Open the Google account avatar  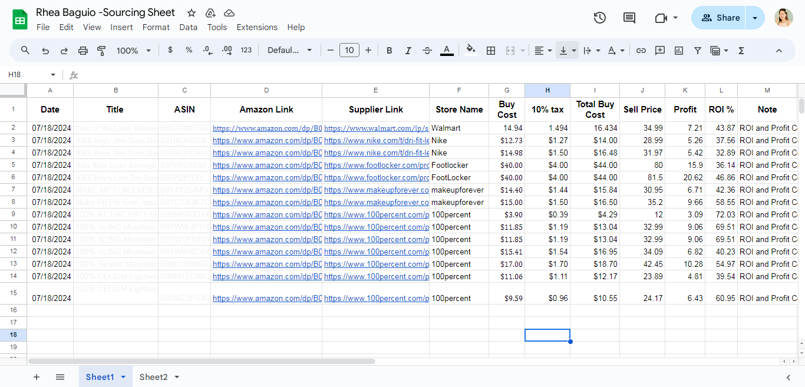[783, 18]
